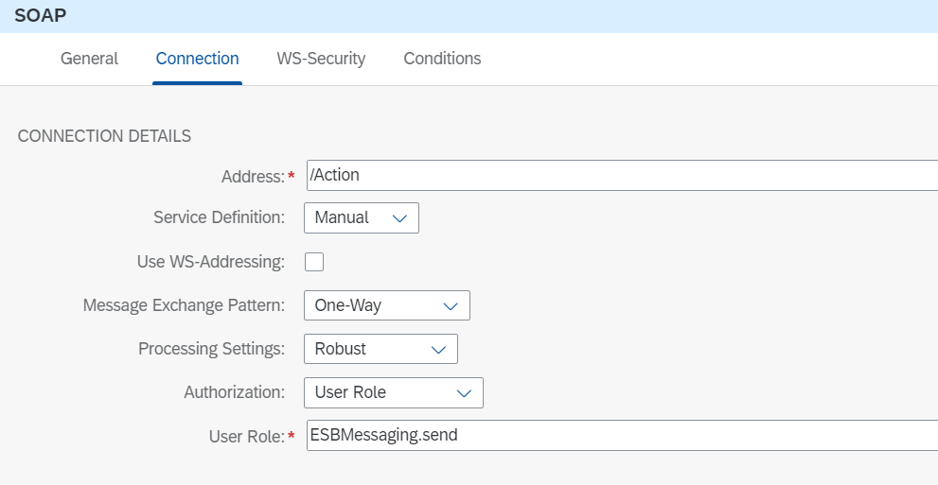The width and height of the screenshot is (938, 485).
Task: Click the ESBMessaging.send User Role field
Action: [x=622, y=435]
